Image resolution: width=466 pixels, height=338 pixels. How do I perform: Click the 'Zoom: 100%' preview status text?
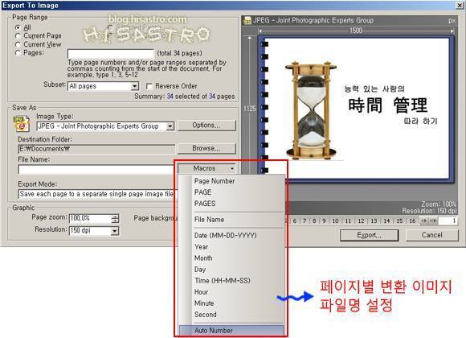click(x=439, y=204)
